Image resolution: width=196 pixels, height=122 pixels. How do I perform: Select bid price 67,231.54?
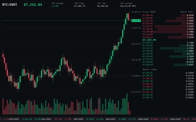[x=148, y=59]
